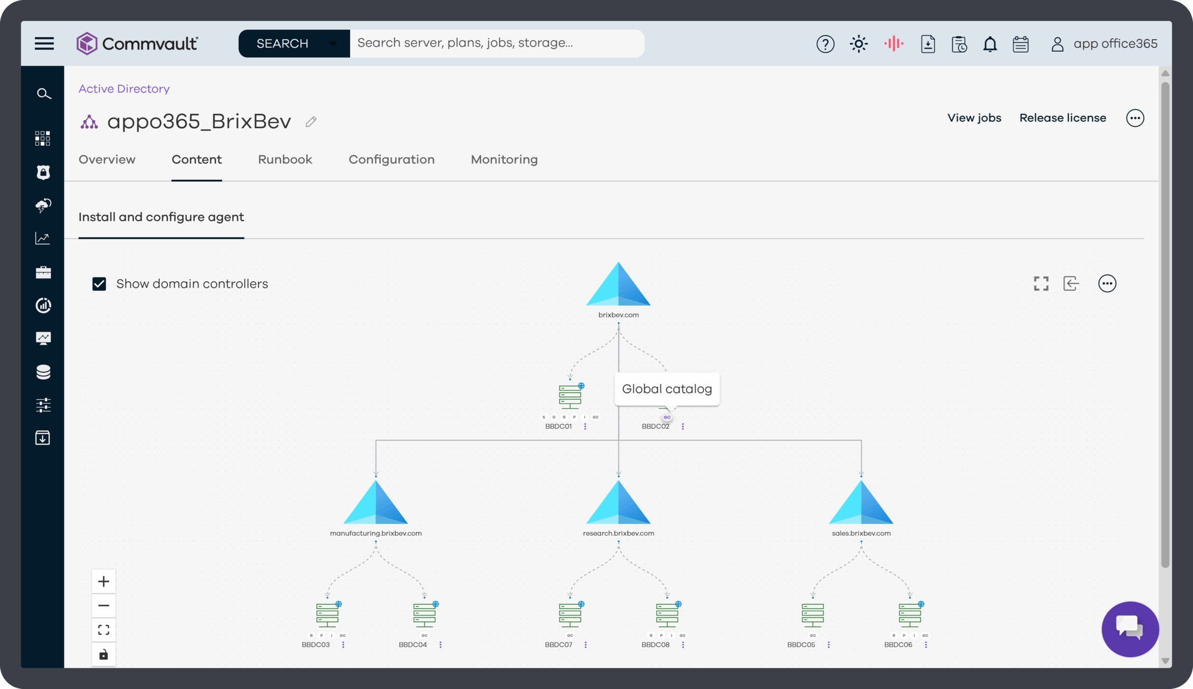Open the Monitoring tab
This screenshot has width=1193, height=689.
point(503,159)
